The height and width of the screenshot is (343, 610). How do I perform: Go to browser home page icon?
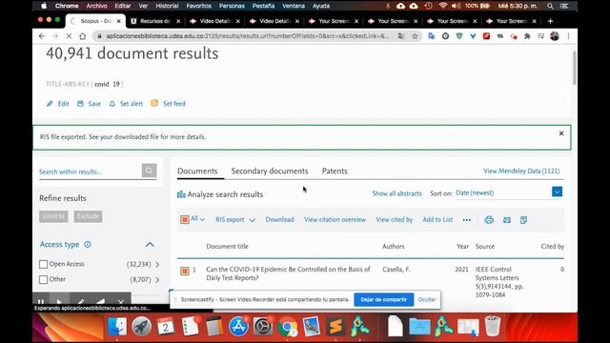point(83,36)
